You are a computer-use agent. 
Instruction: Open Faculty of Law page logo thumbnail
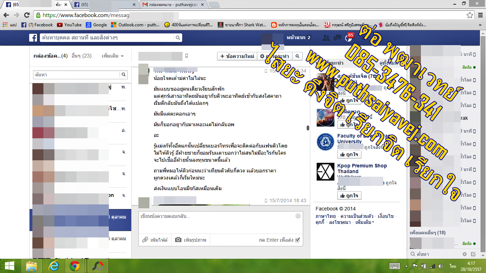[x=326, y=142]
